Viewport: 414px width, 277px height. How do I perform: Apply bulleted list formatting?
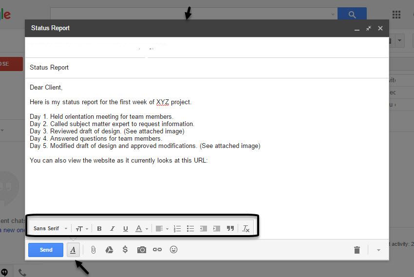190,229
